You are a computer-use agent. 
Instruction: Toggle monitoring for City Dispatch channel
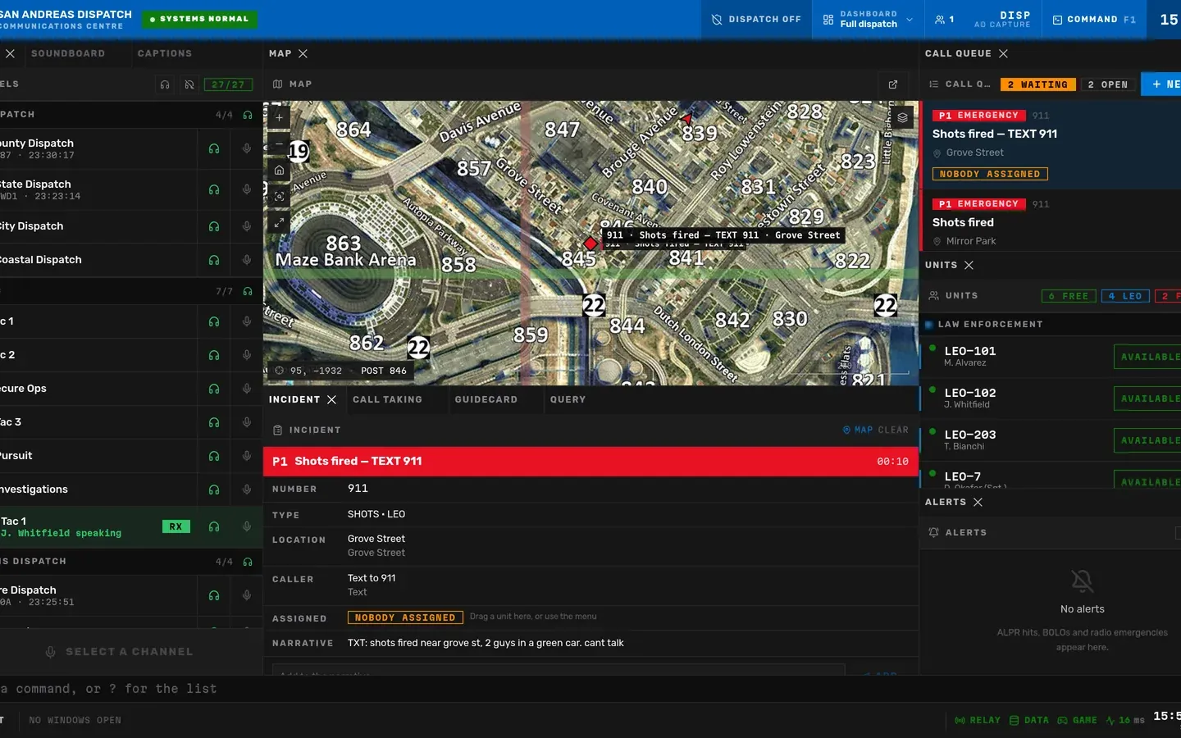pyautogui.click(x=214, y=226)
